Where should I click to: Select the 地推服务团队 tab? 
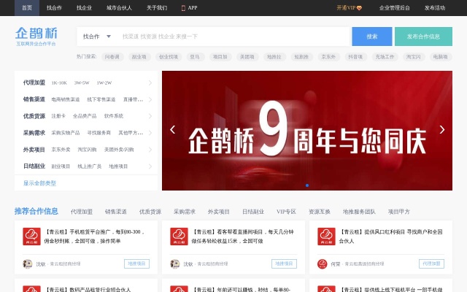point(358,212)
